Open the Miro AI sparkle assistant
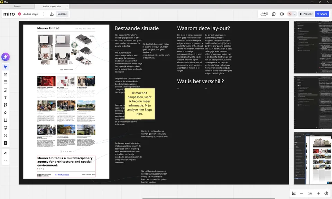 [x=6, y=57]
